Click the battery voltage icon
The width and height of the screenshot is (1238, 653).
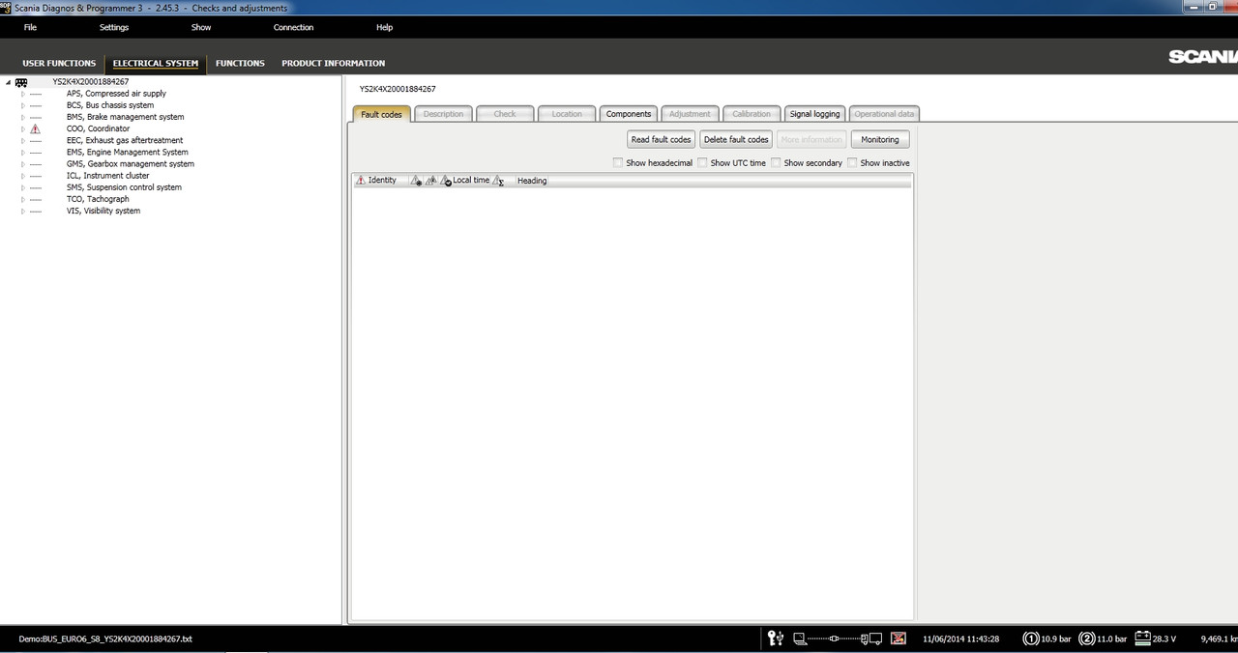pyautogui.click(x=1142, y=639)
